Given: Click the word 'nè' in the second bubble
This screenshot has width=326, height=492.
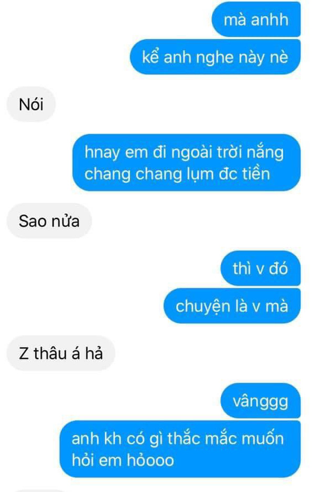Looking at the screenshot, I should coord(279,57).
